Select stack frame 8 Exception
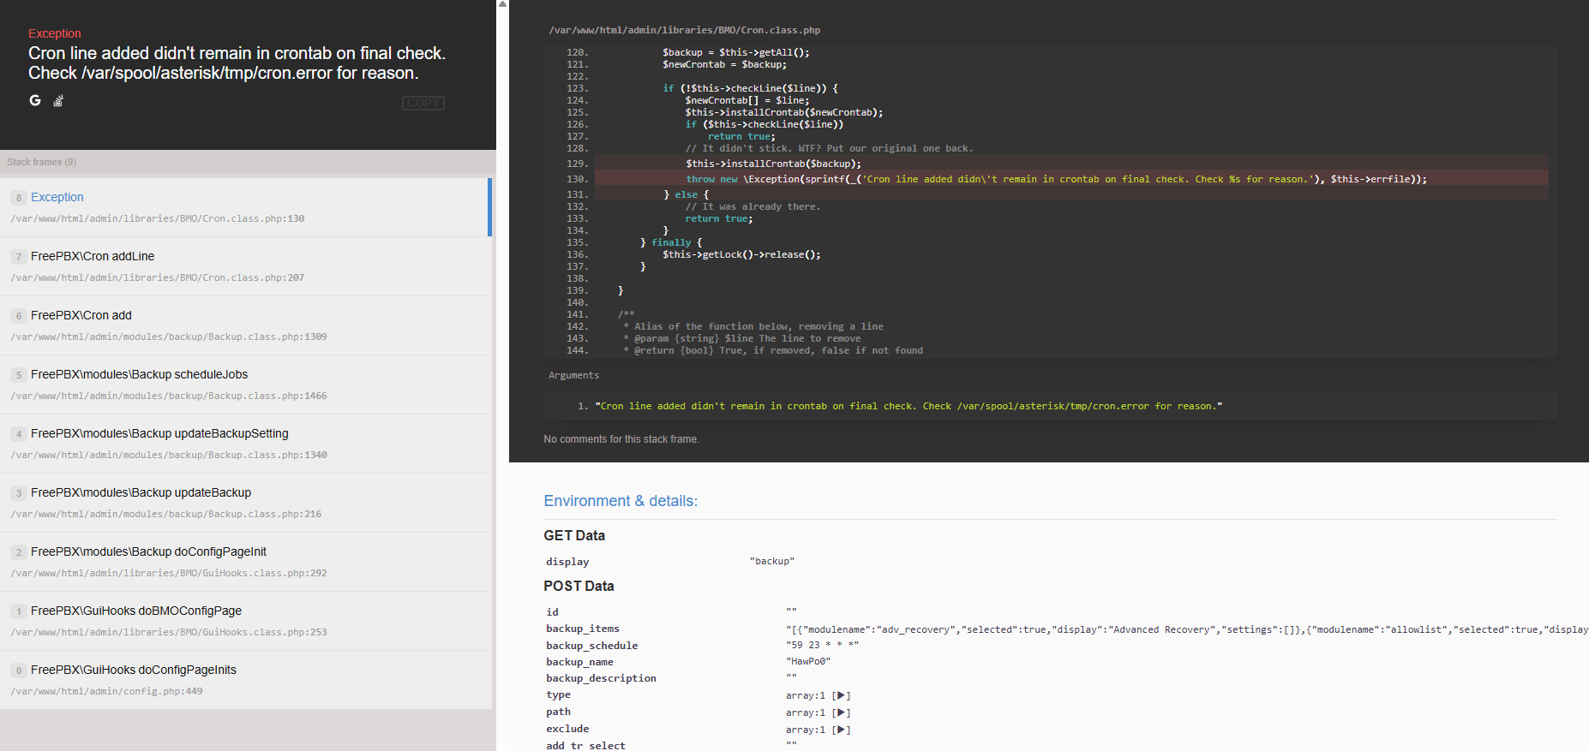The image size is (1589, 751). [x=245, y=207]
